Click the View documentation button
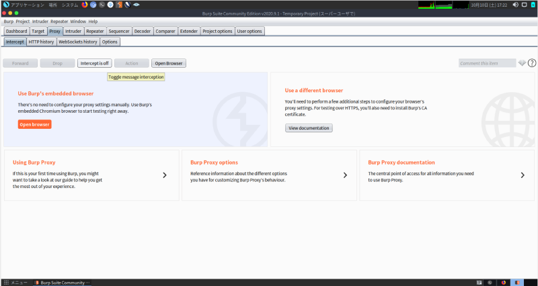538x286 pixels. [309, 128]
